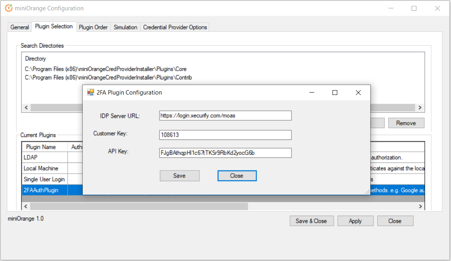Image resolution: width=451 pixels, height=261 pixels.
Task: Save the 2FA plugin configuration
Action: (179, 176)
